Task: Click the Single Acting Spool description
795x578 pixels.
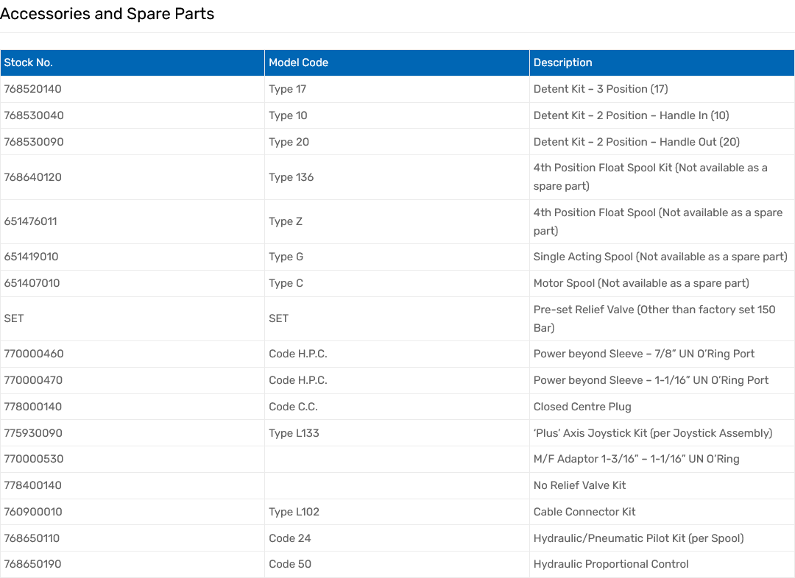Action: tap(660, 257)
